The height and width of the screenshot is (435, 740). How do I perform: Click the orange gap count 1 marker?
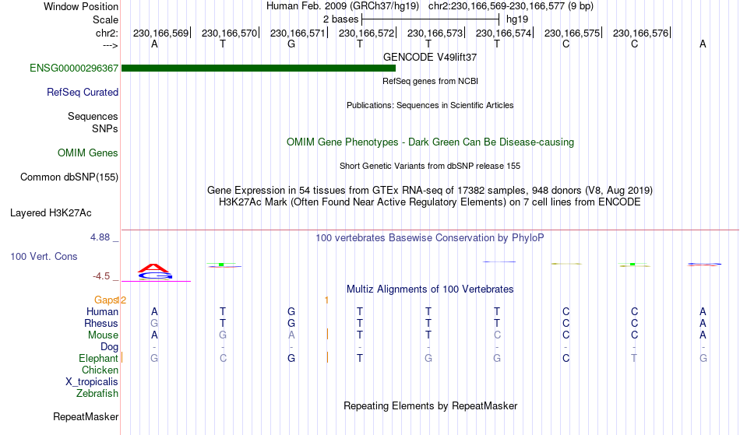click(x=326, y=300)
